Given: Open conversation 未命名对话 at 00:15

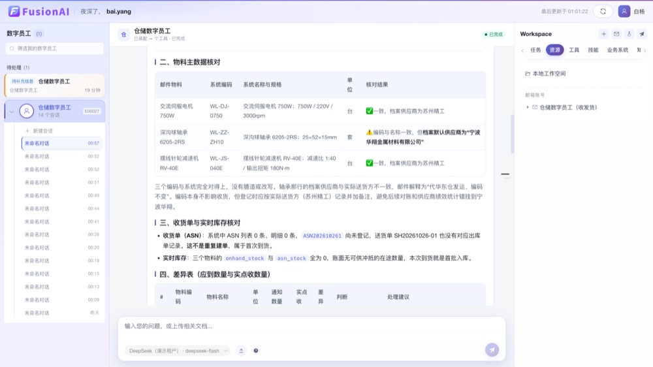Looking at the screenshot, I should [61, 274].
